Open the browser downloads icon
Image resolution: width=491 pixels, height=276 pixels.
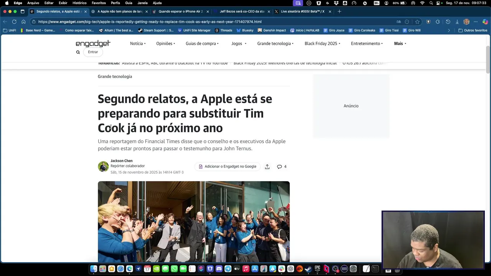click(457, 22)
